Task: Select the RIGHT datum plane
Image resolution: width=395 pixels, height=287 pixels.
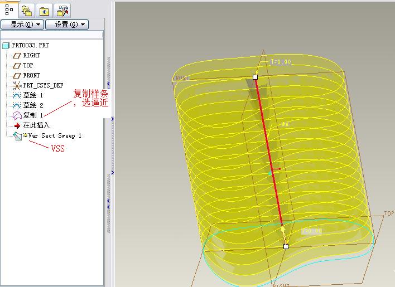Action: (31, 55)
